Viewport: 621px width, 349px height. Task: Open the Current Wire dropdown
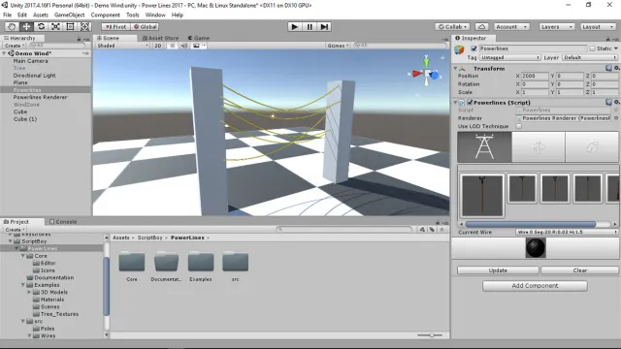[567, 232]
